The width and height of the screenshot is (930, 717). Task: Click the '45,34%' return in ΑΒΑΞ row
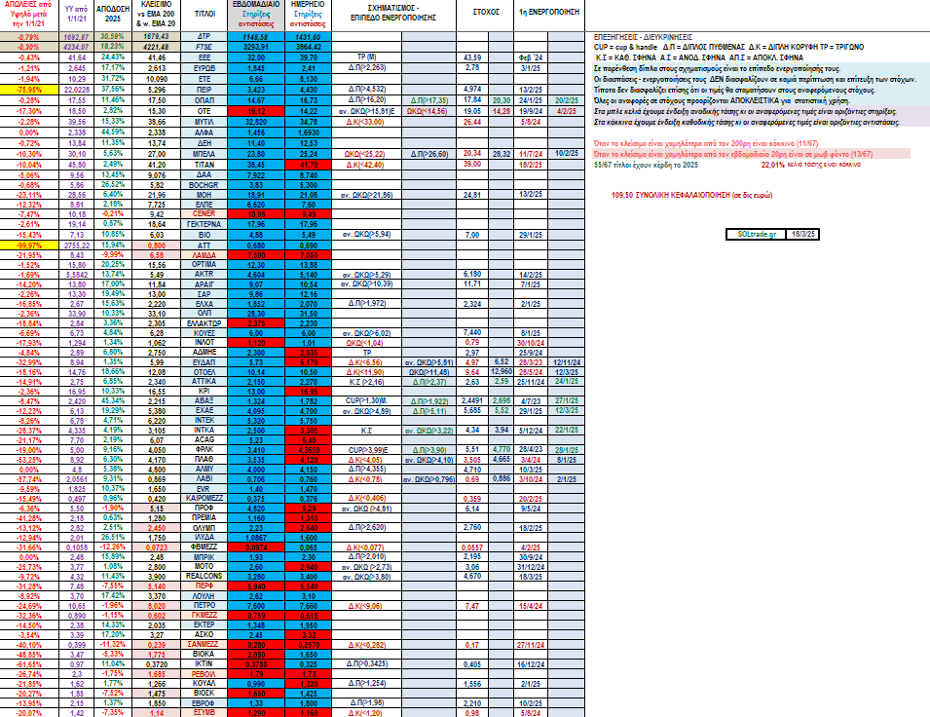tap(113, 401)
